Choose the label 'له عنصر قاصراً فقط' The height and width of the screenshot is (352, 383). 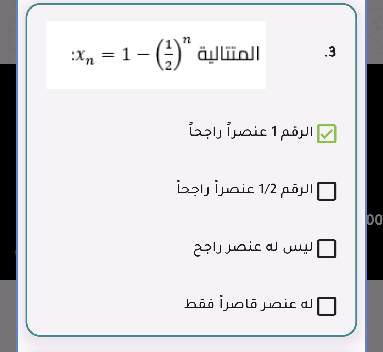[249, 304]
